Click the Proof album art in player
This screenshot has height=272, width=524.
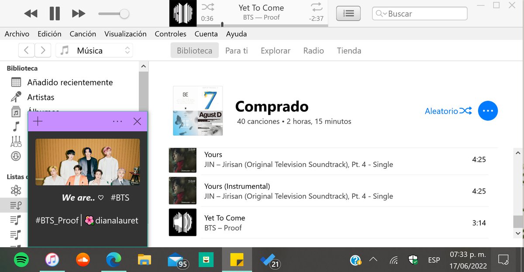183,14
